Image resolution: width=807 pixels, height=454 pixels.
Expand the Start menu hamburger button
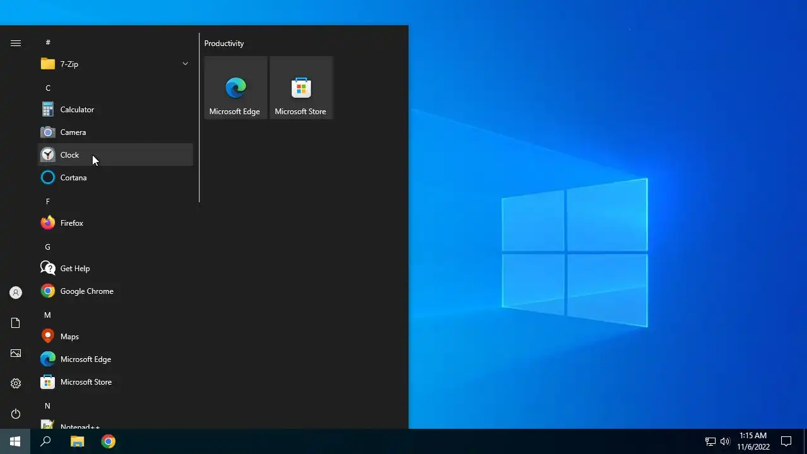[16, 43]
